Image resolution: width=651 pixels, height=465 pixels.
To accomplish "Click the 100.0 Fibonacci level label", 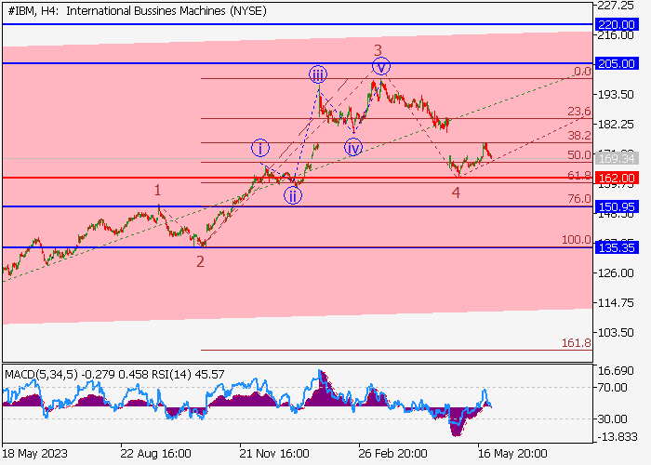I will [577, 240].
